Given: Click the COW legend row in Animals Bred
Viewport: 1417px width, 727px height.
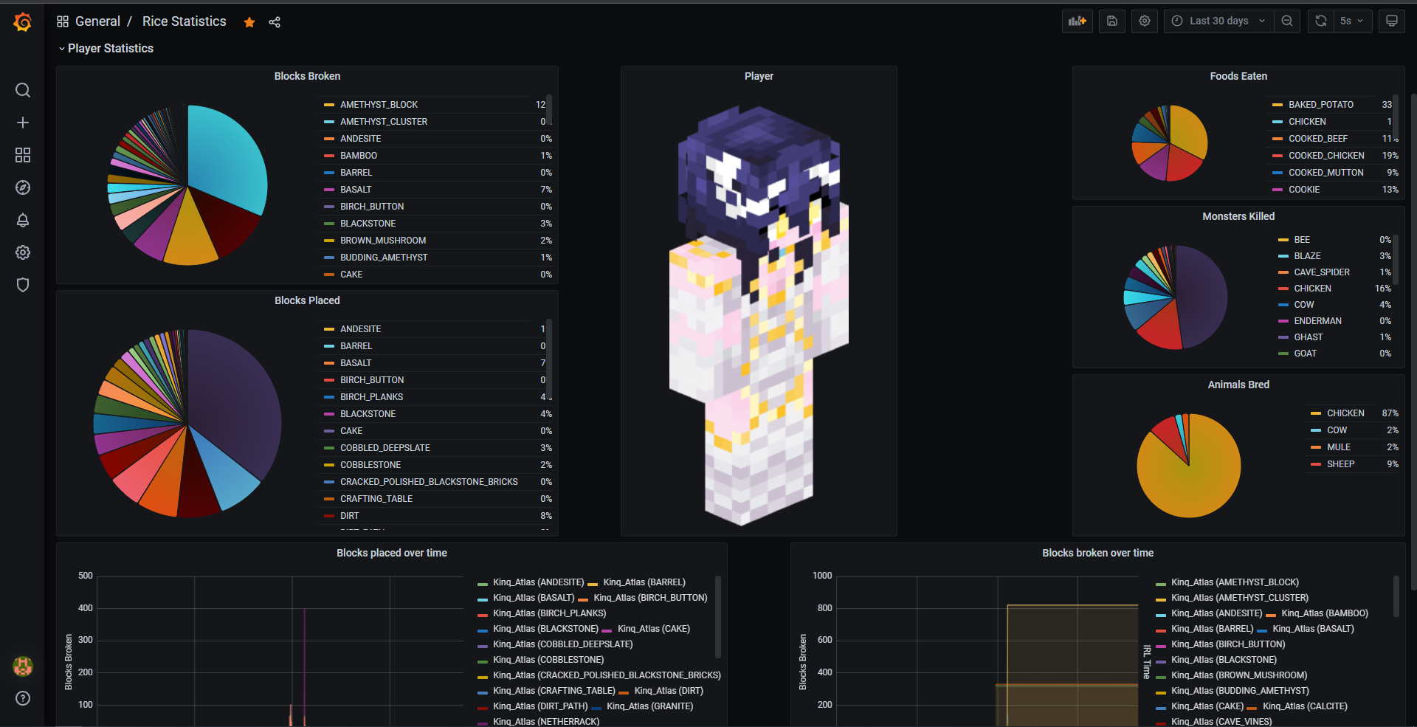Looking at the screenshot, I should pyautogui.click(x=1354, y=430).
